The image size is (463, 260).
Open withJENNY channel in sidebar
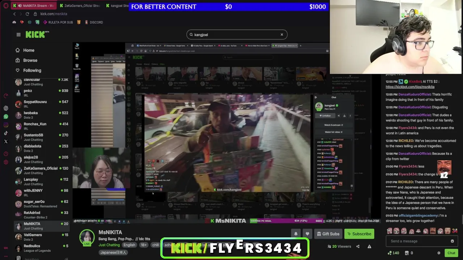coord(42,192)
